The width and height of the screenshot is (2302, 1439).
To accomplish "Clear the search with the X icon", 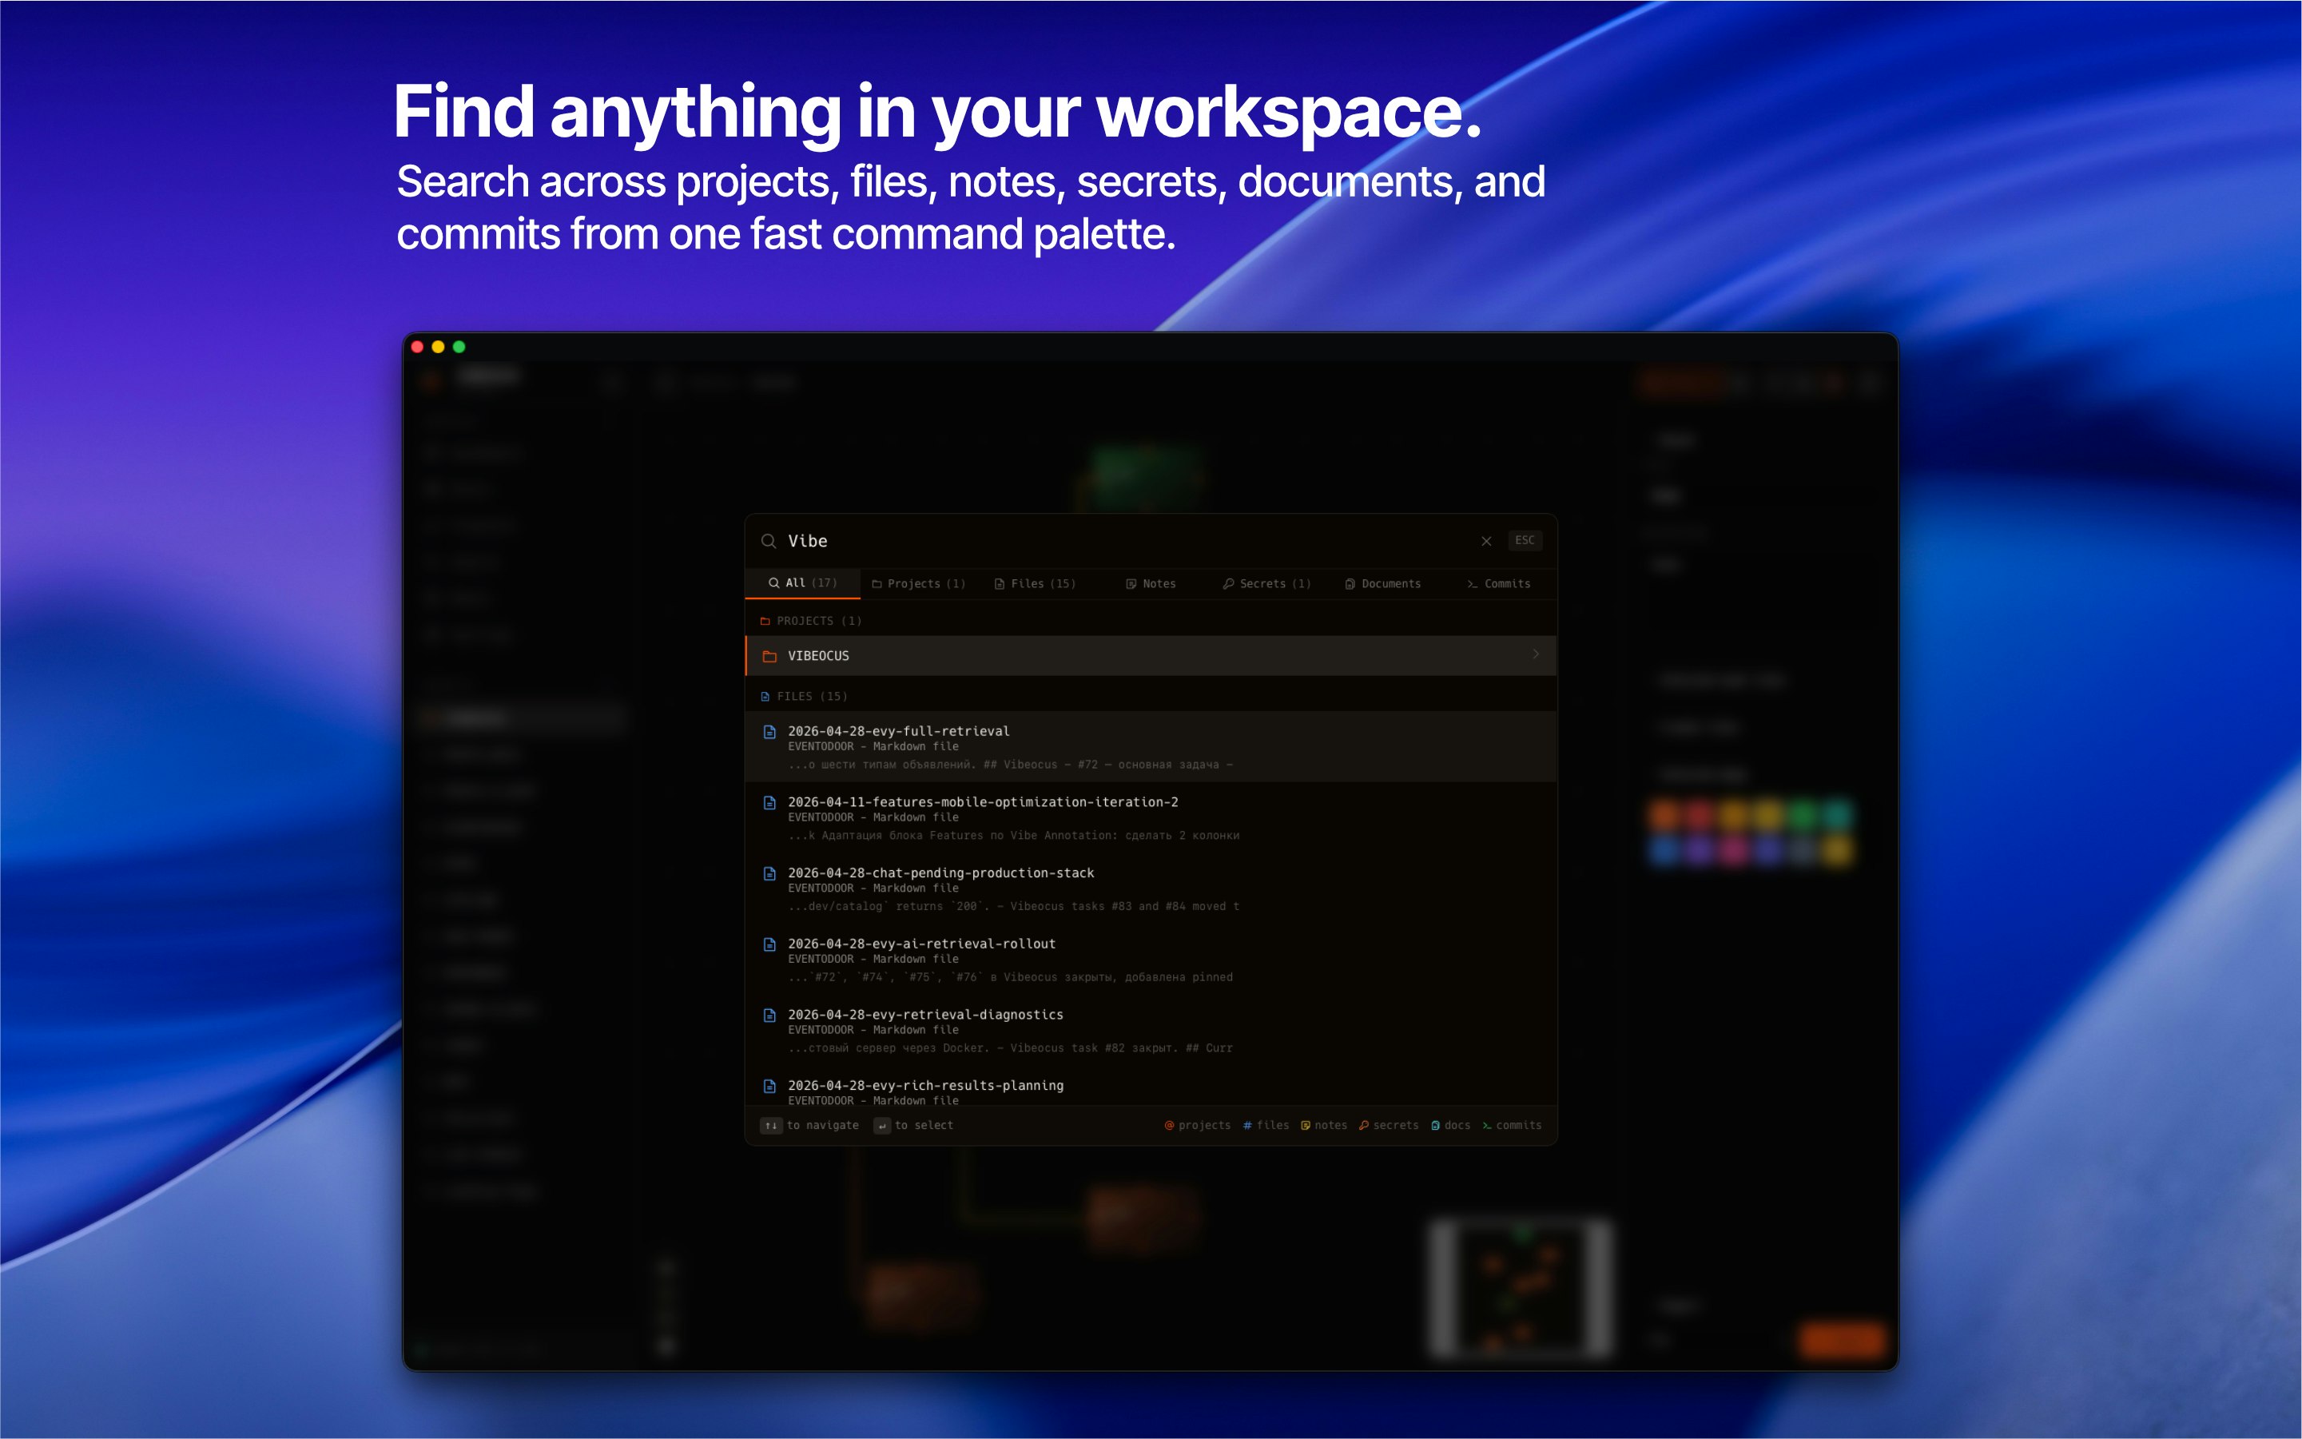I will pyautogui.click(x=1485, y=541).
